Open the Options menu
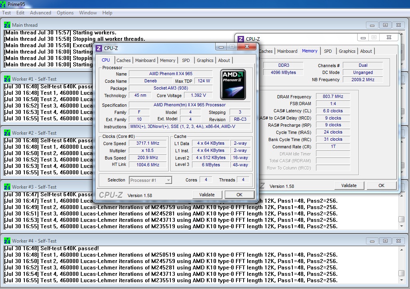This screenshot has height=289, width=410. pyautogui.click(x=65, y=12)
